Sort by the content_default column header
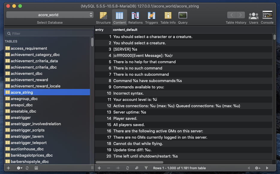This screenshot has width=280, height=174. click(125, 30)
